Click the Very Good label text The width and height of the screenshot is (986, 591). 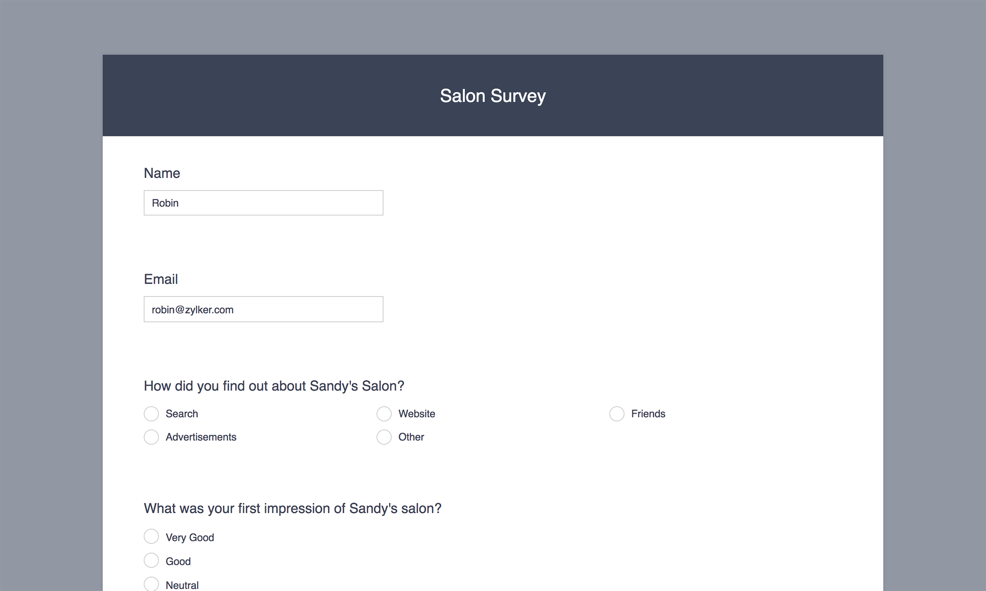pyautogui.click(x=190, y=538)
